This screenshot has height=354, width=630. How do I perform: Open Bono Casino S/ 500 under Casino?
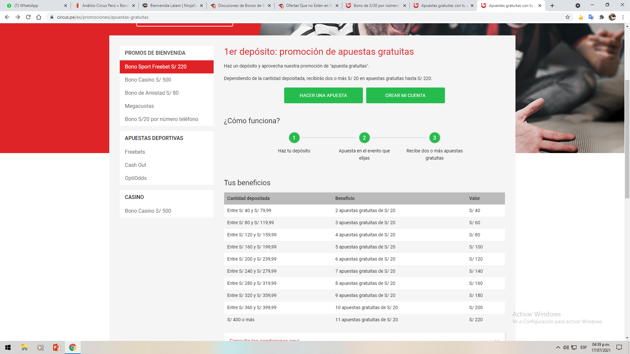pyautogui.click(x=167, y=211)
